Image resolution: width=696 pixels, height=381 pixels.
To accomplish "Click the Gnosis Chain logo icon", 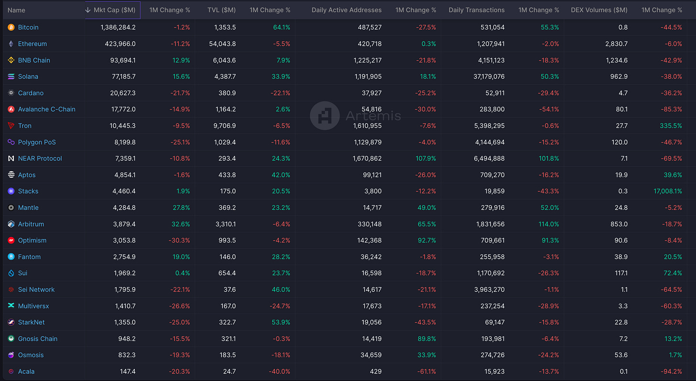I will (11, 339).
